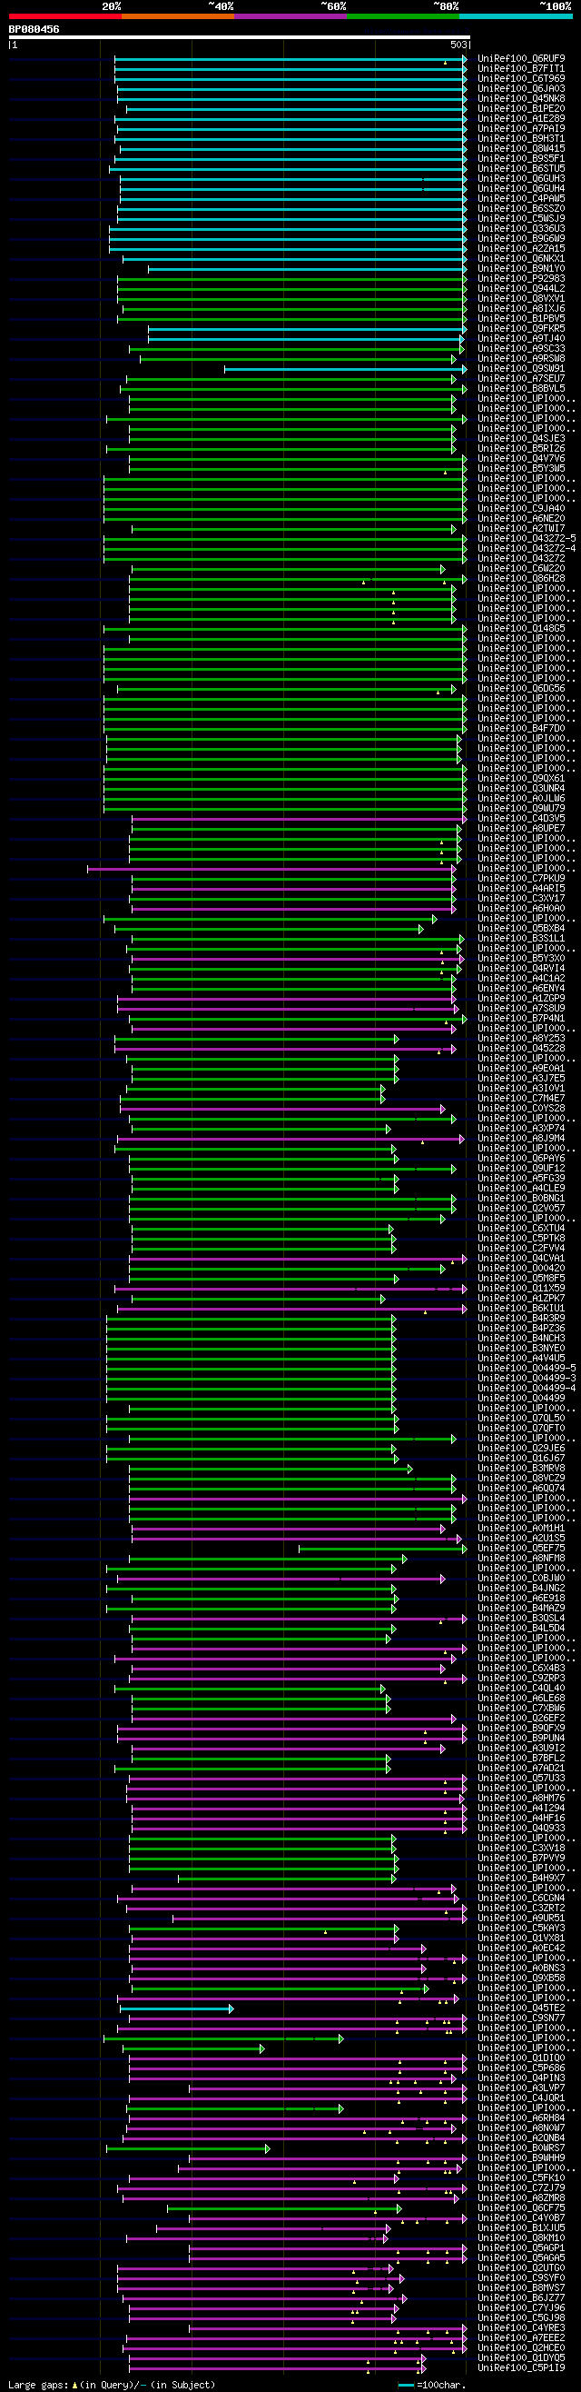The image size is (581, 2392).
Task: Select the UniRef100_C7PKU9 label
Action: pyautogui.click(x=522, y=879)
